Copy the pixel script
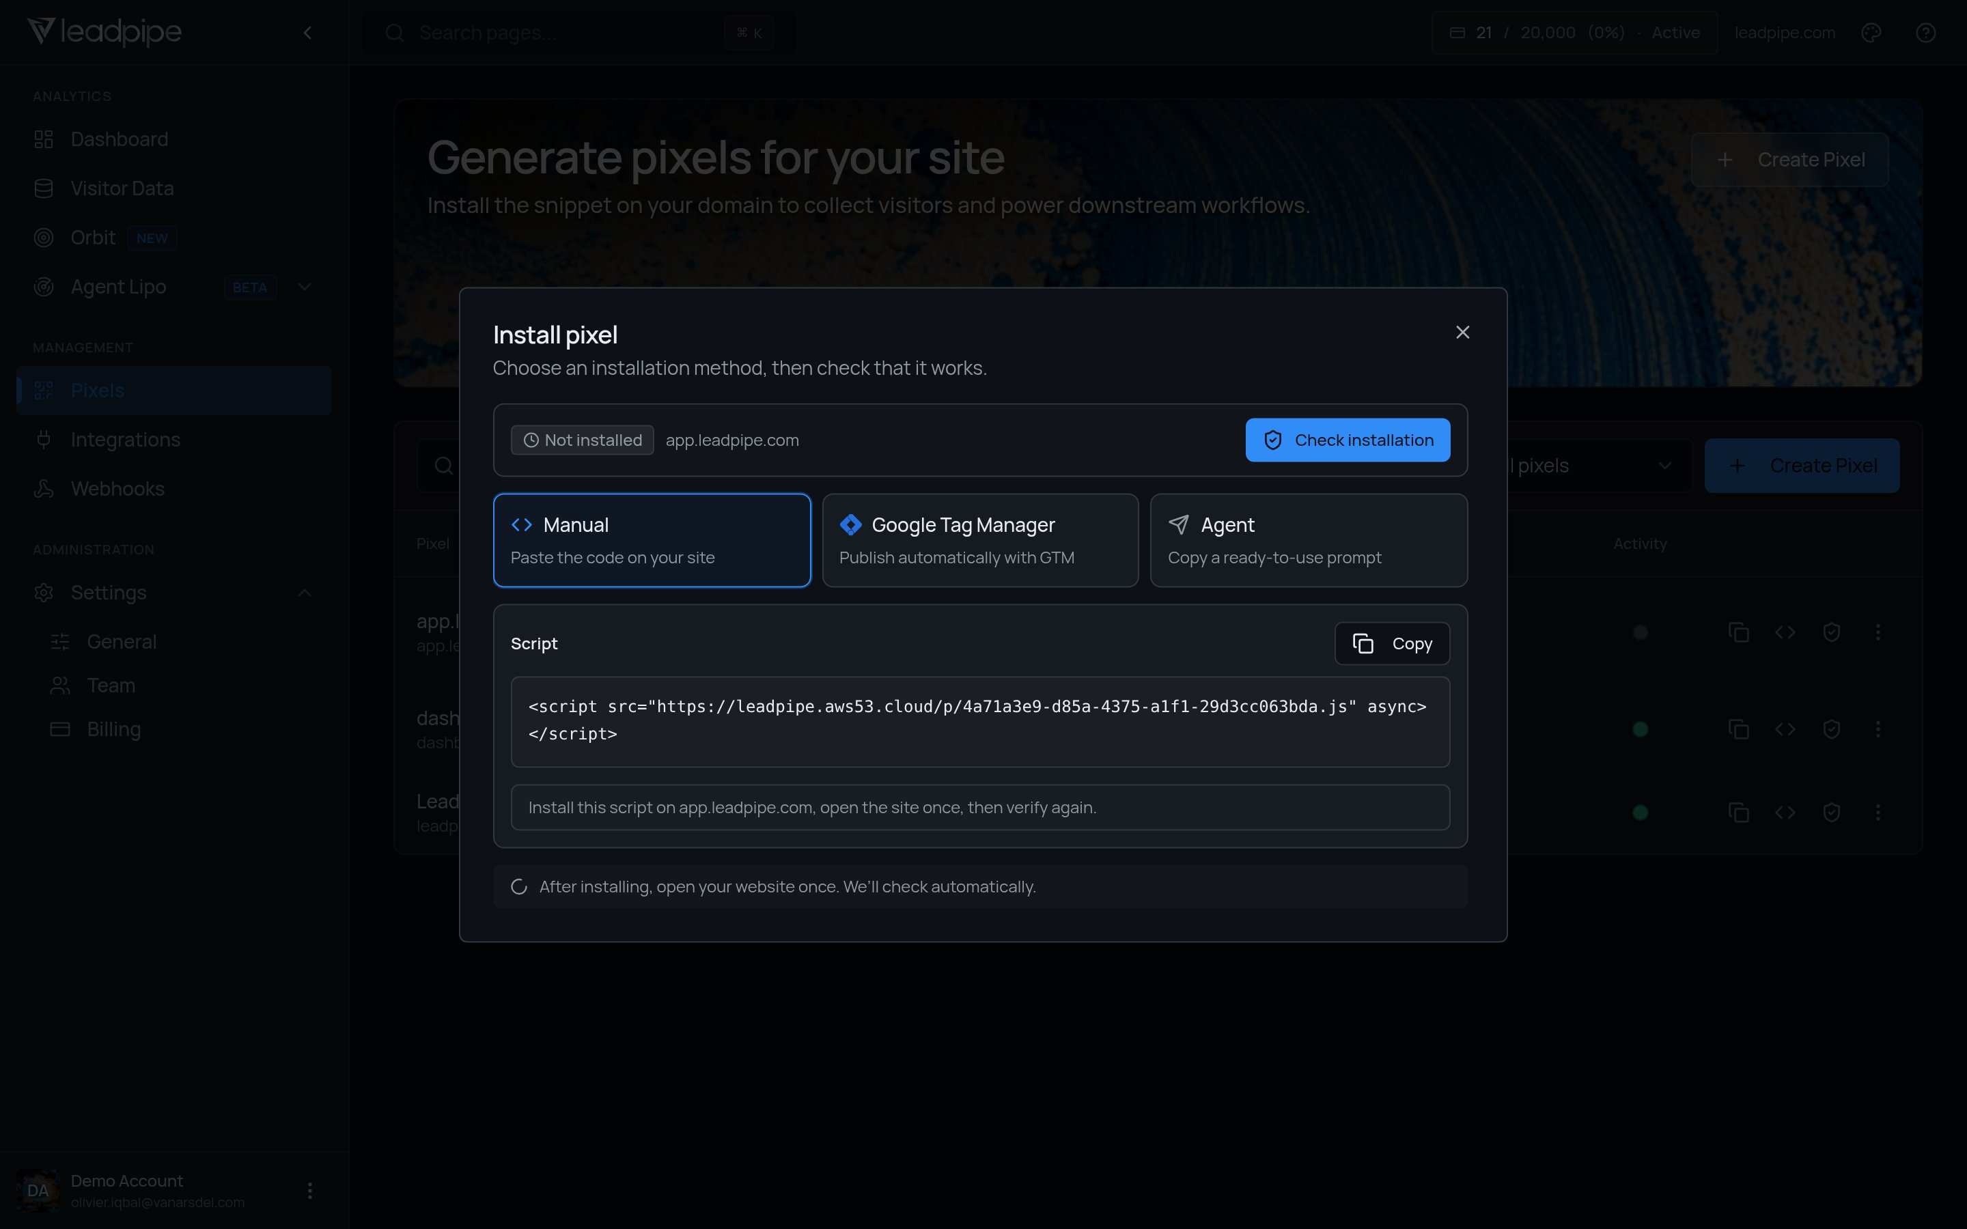The height and width of the screenshot is (1229, 1967). coord(1393,644)
